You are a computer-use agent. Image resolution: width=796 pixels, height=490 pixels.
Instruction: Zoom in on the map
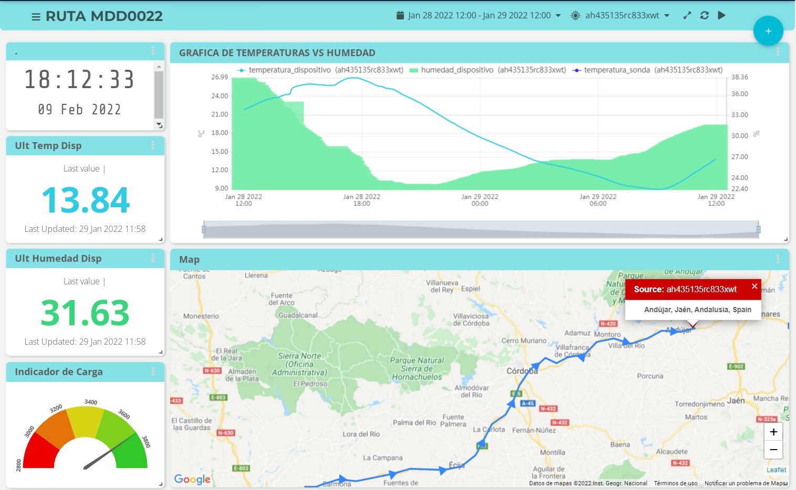pos(773,432)
